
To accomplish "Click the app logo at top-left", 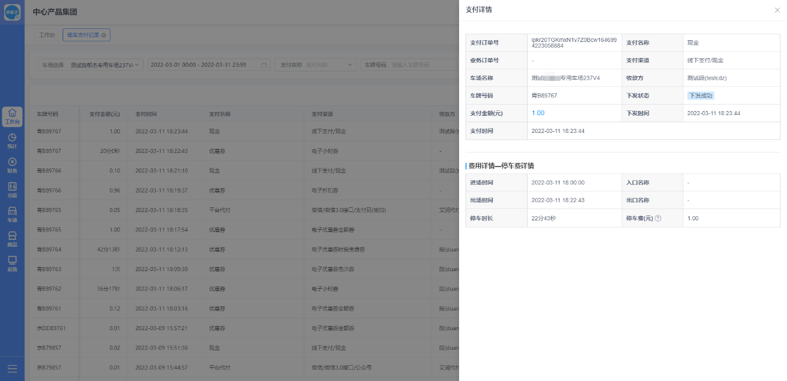I will tap(12, 12).
